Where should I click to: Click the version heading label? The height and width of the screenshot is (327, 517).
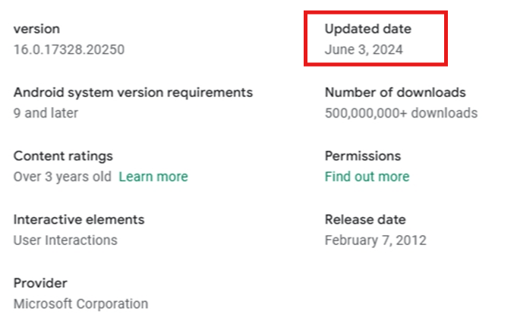click(x=36, y=29)
